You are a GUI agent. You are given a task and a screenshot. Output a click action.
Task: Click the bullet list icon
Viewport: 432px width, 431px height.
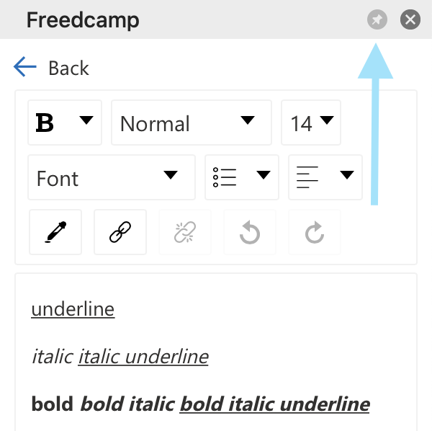pos(225,177)
